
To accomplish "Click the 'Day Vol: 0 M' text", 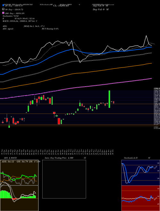I will pos(100,9).
